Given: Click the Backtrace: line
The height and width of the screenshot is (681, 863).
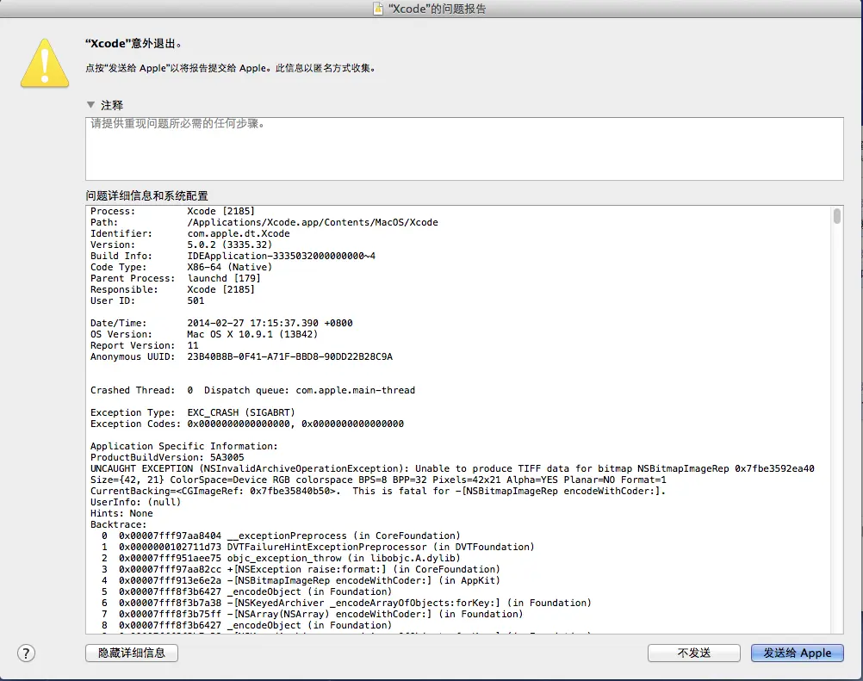Looking at the screenshot, I should tap(118, 525).
